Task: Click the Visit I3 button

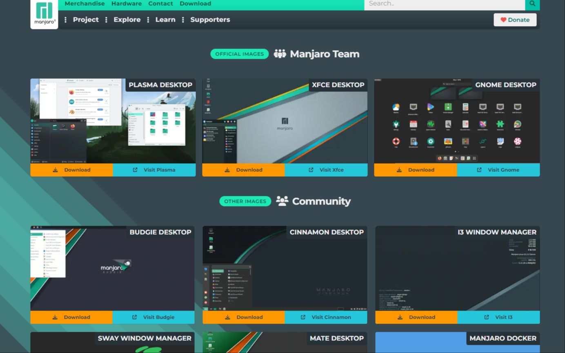Action: 499,317
